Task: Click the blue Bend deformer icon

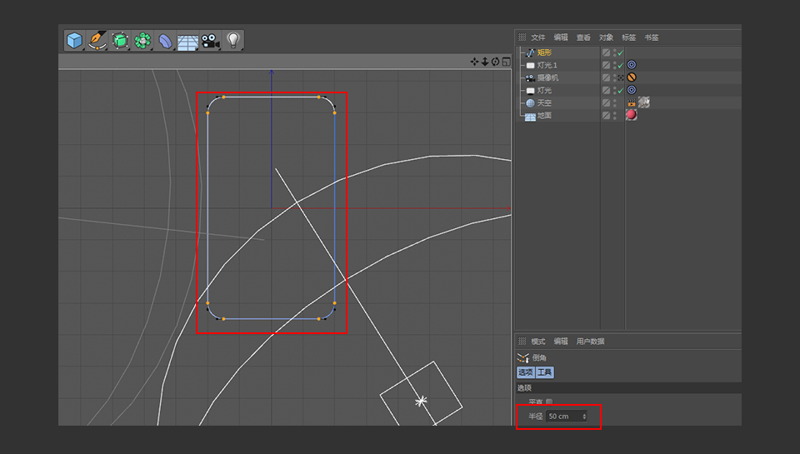Action: point(166,41)
